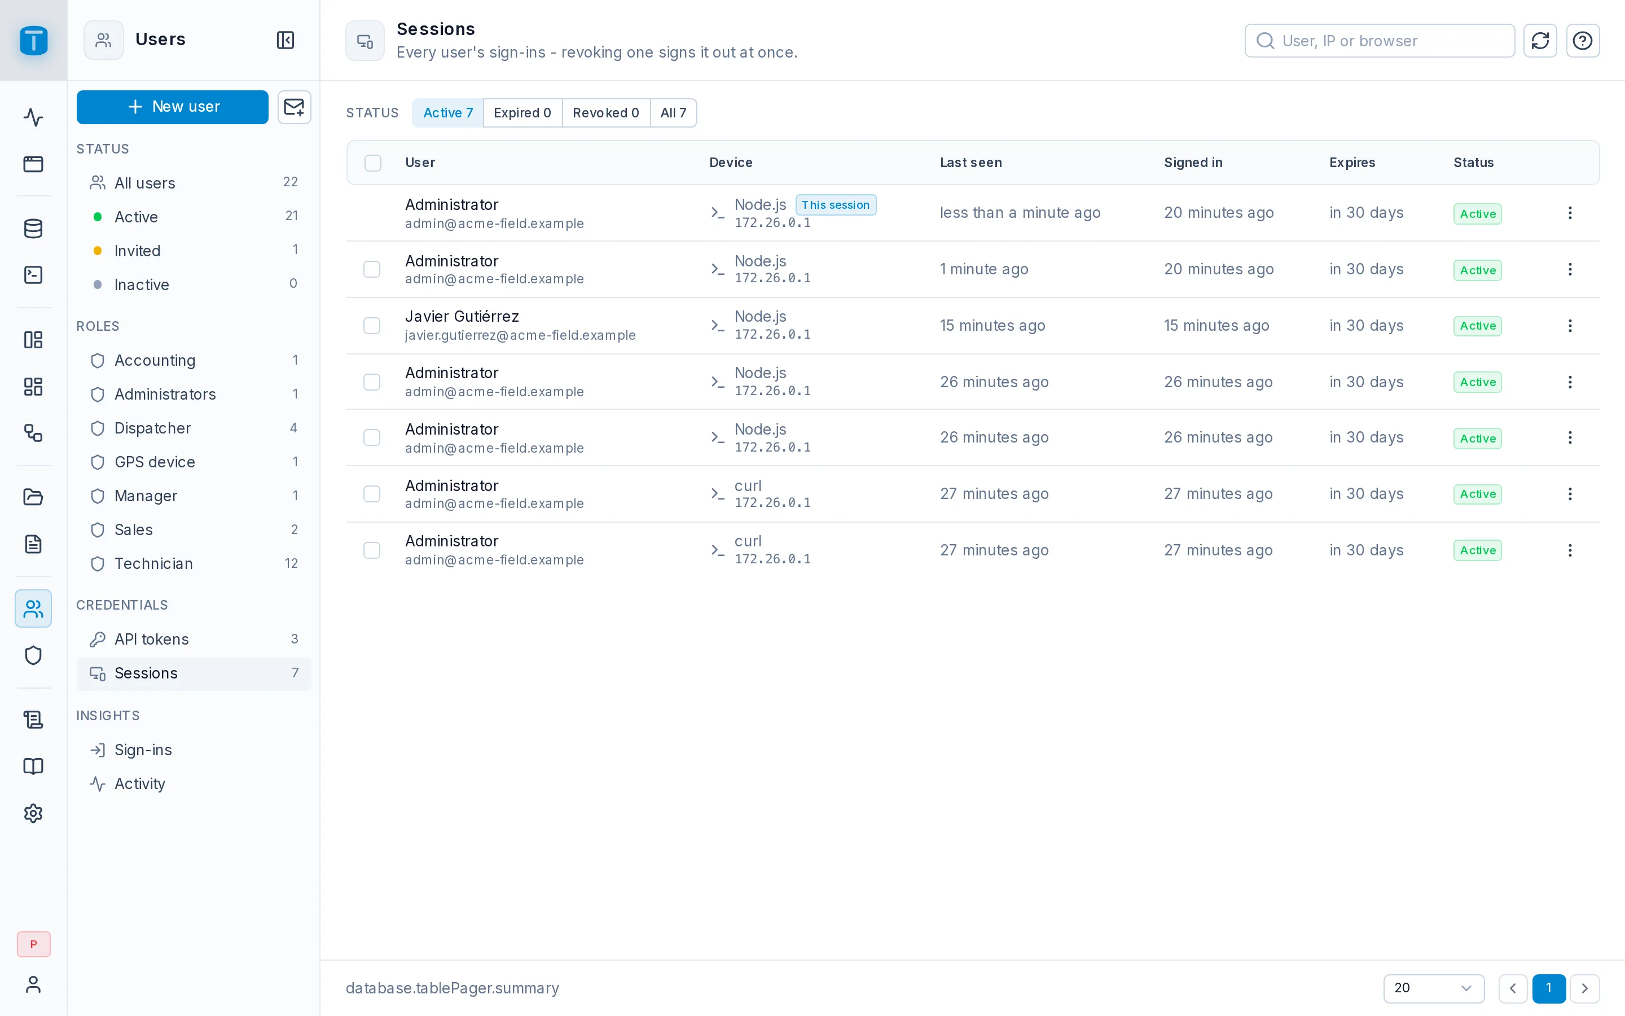Open the page size dropdown showing 20

click(1434, 988)
